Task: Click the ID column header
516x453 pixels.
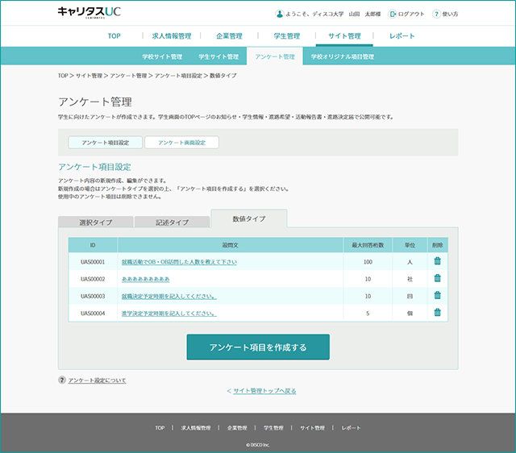Action: click(93, 245)
